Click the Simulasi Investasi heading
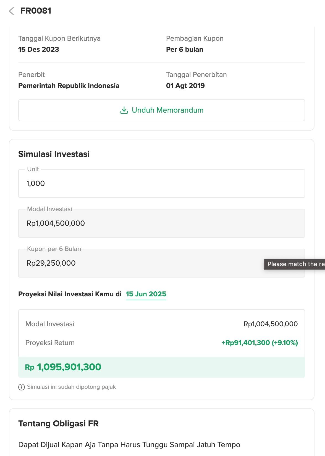 coord(54,154)
